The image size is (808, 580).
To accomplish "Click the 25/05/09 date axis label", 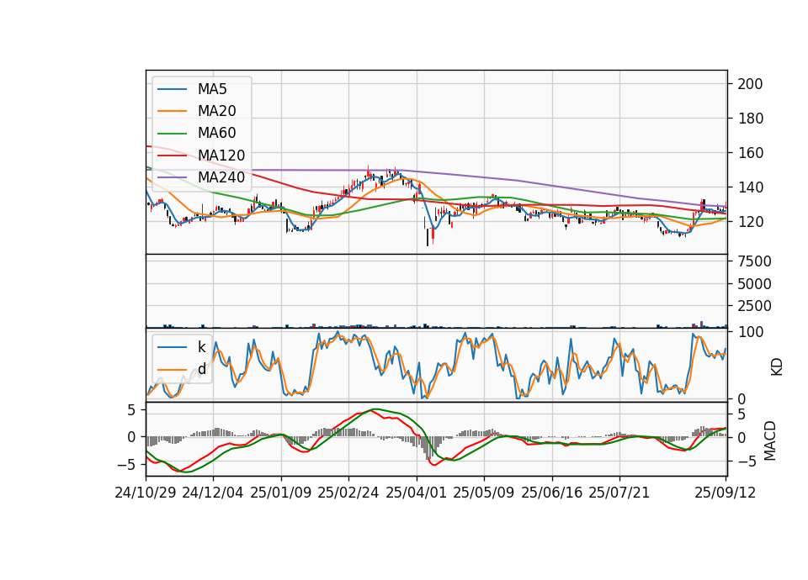I will pos(483,493).
